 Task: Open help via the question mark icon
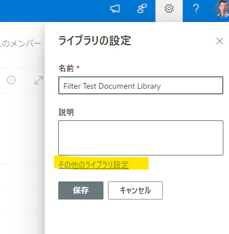tap(196, 9)
